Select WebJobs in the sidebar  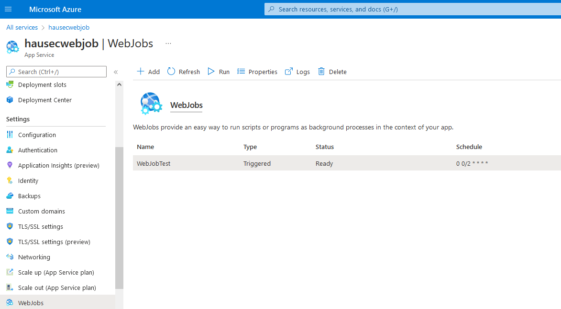point(57,302)
